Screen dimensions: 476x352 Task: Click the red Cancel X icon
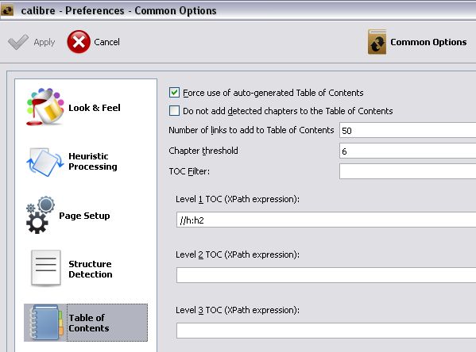coord(79,42)
